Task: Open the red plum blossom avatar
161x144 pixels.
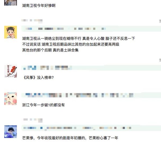Action: pyautogui.click(x=10, y=71)
